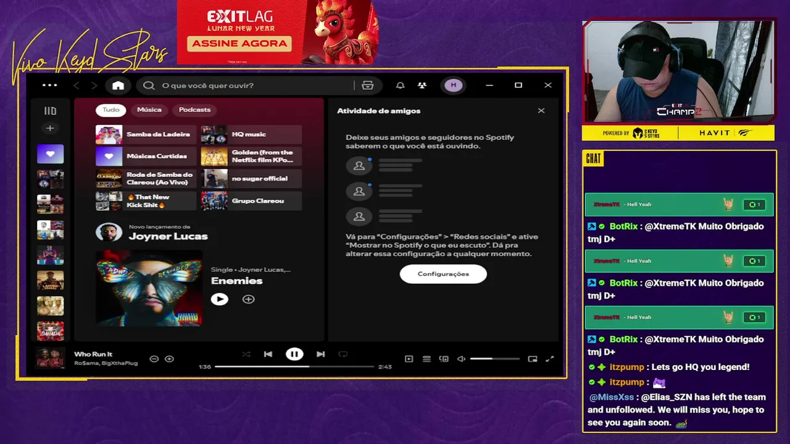Add Who Run It to Liked Songs
This screenshot has height=444, width=790.
tap(169, 359)
